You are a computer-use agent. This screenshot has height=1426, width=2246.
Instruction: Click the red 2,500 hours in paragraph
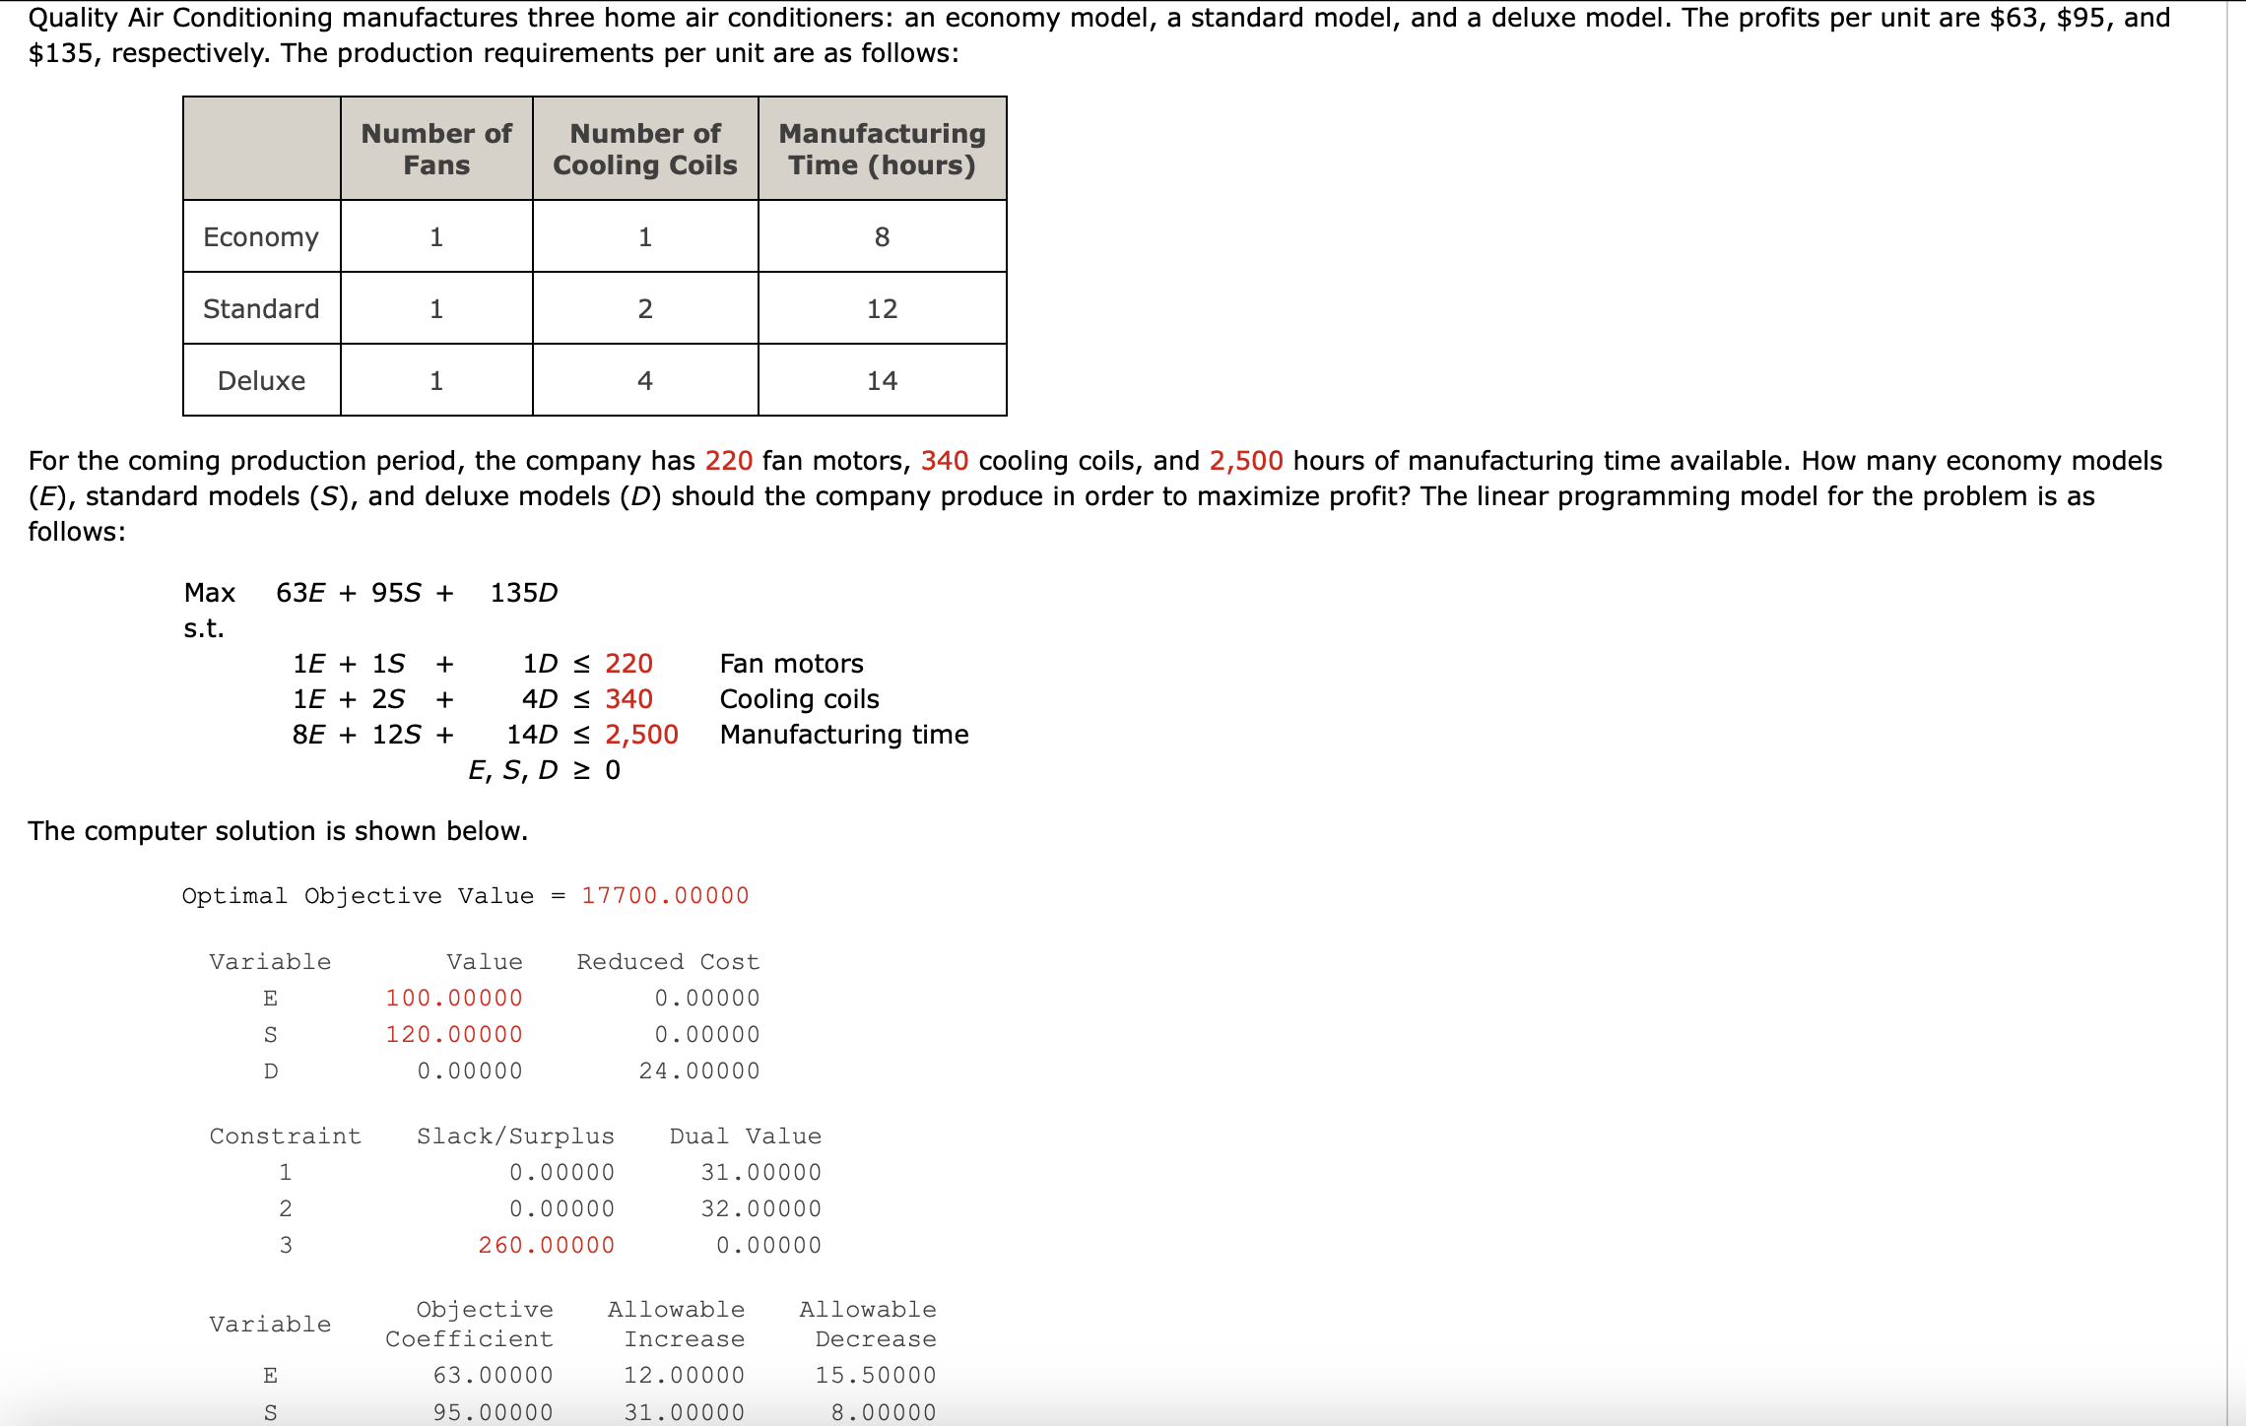pyautogui.click(x=1245, y=461)
